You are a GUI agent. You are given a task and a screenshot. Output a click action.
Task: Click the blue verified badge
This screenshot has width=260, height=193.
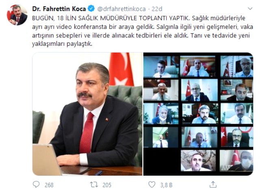91,9
